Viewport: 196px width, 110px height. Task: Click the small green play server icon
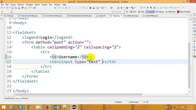point(148,8)
